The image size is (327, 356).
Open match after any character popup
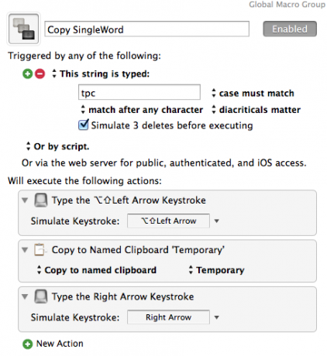coord(142,110)
